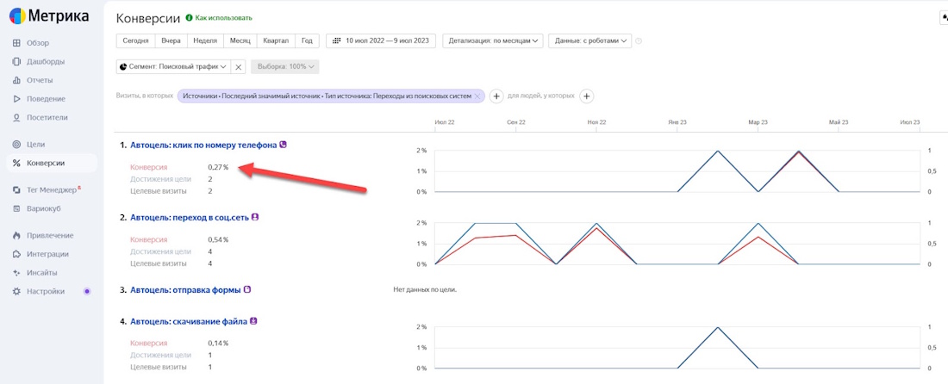
Task: Open the Обзор section in sidebar
Action: click(x=37, y=43)
